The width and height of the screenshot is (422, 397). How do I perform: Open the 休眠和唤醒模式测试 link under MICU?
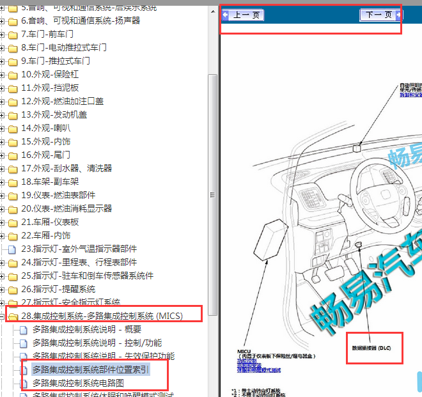pos(259,370)
